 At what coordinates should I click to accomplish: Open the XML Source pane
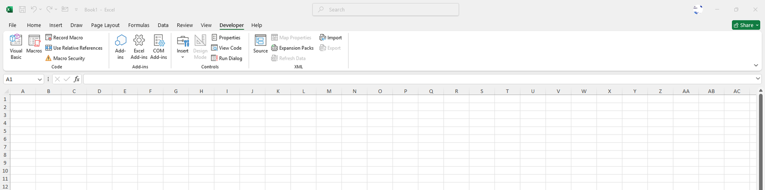[x=261, y=44]
